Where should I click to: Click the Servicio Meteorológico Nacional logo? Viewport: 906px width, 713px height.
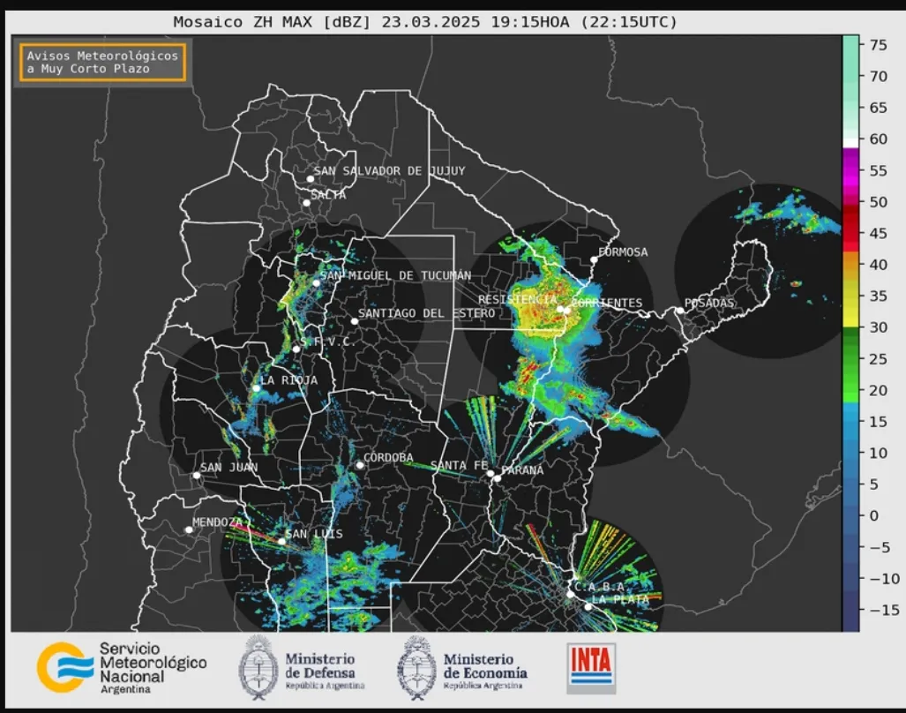[x=65, y=667]
